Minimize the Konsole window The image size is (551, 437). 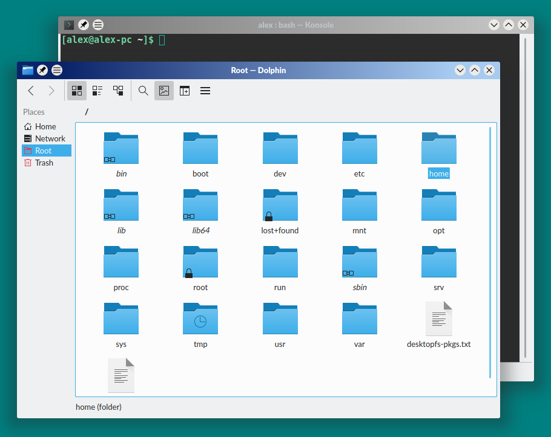tap(494, 25)
